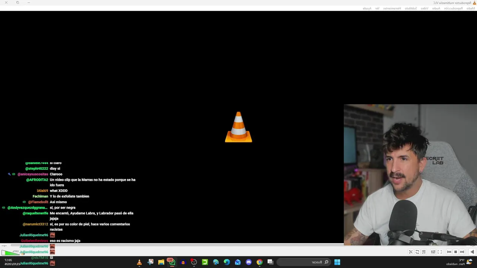Open Microsoft Edge from taskbar
Image resolution: width=477 pixels, height=268 pixels.
coord(227,262)
